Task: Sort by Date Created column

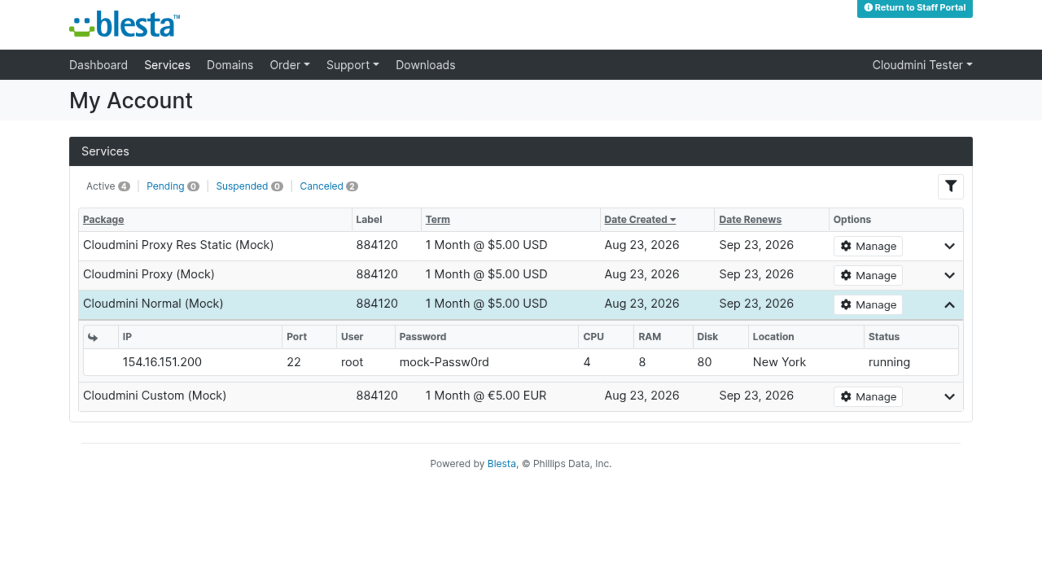Action: 640,220
